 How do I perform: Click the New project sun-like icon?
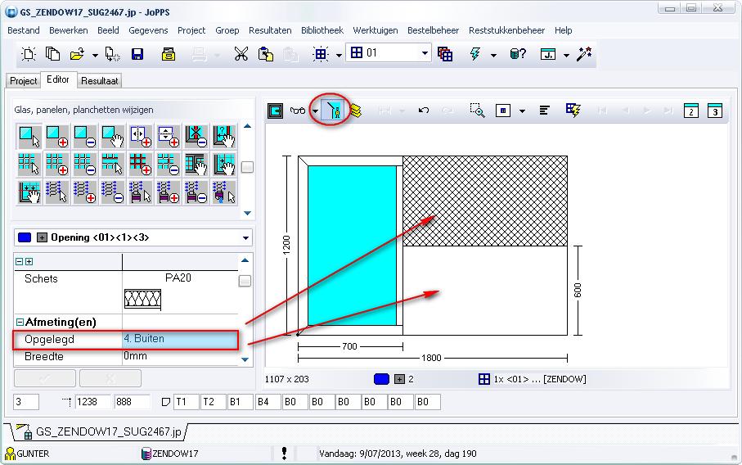coord(29,54)
